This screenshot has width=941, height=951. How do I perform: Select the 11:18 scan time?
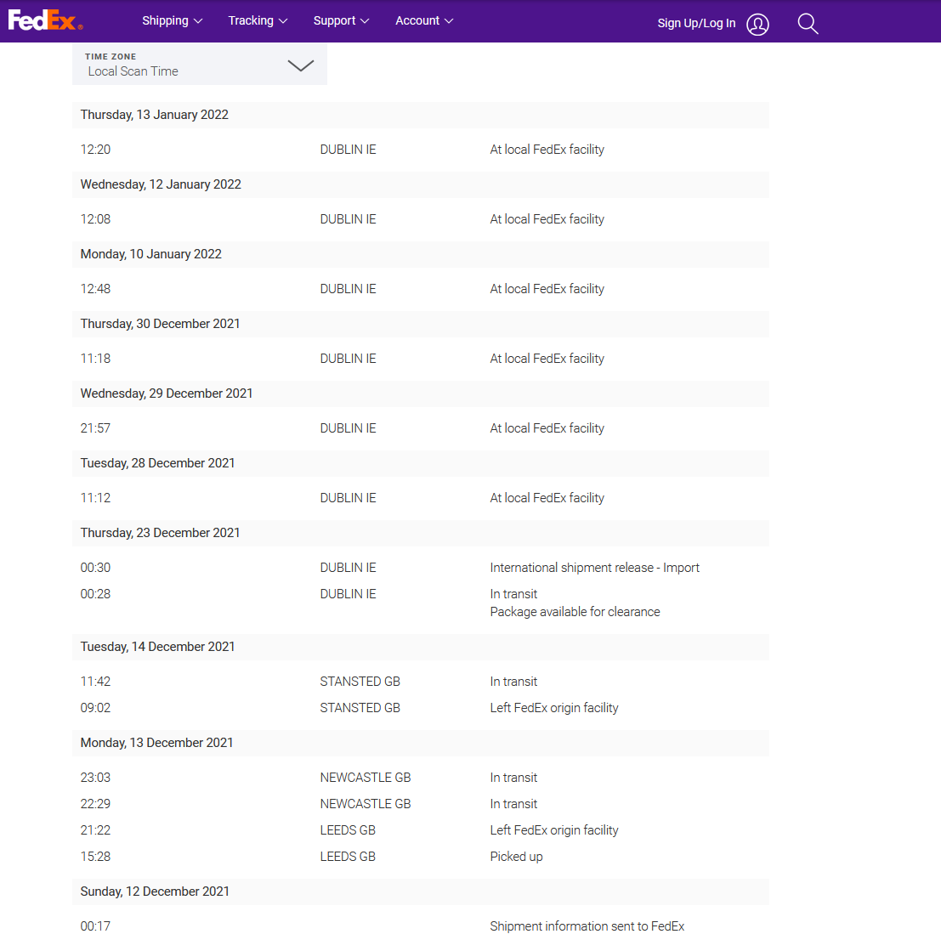(x=95, y=359)
